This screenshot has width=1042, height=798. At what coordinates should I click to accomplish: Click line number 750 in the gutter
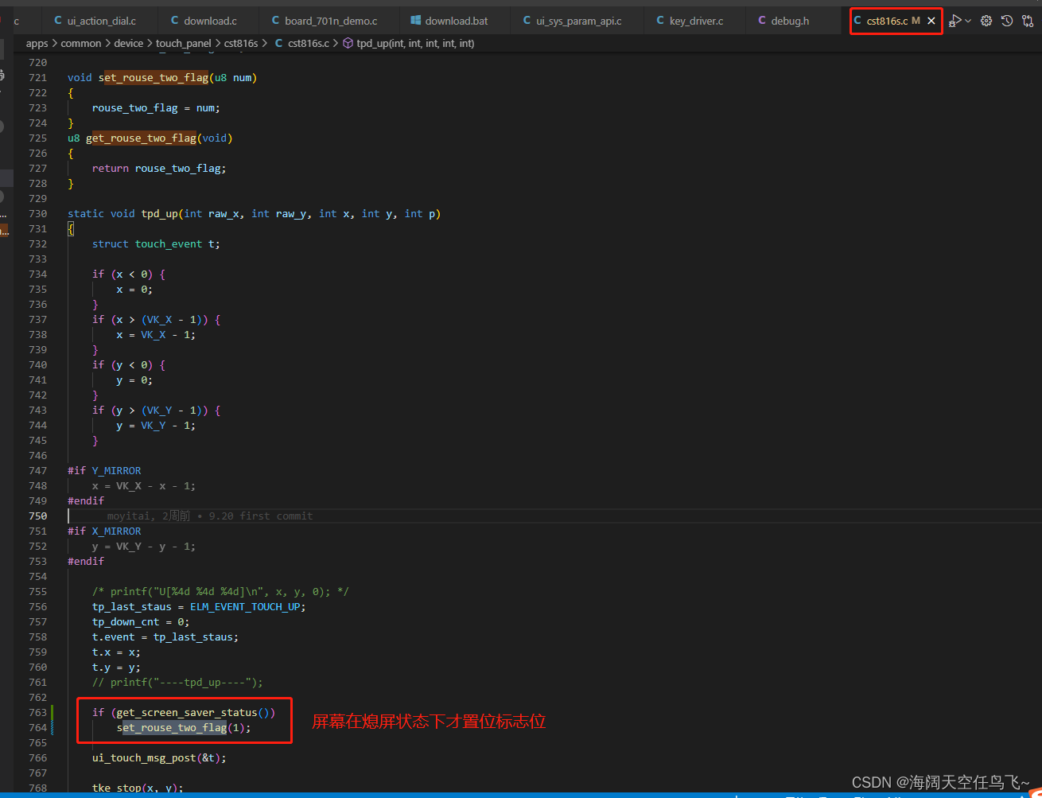click(x=37, y=516)
